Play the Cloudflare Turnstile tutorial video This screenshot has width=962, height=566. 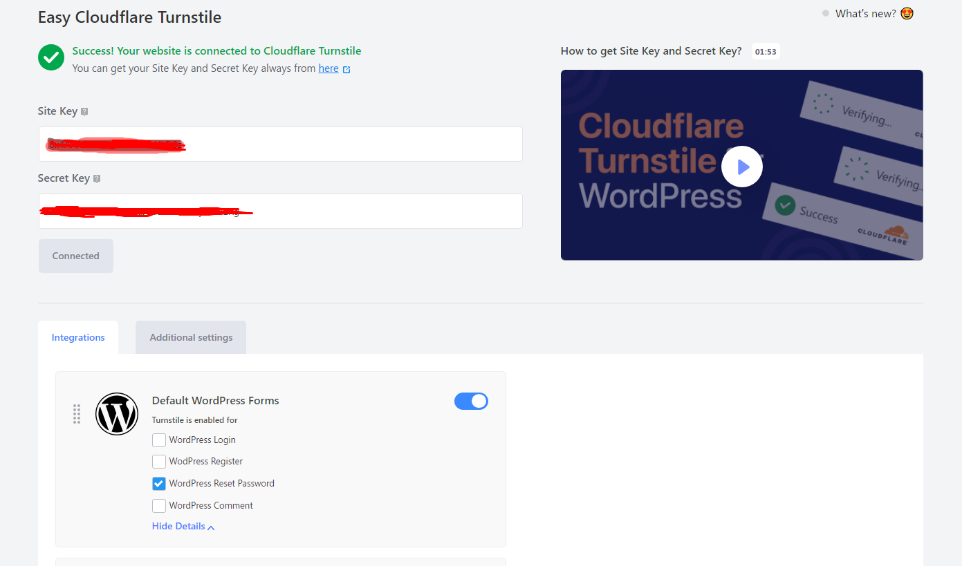pyautogui.click(x=741, y=167)
